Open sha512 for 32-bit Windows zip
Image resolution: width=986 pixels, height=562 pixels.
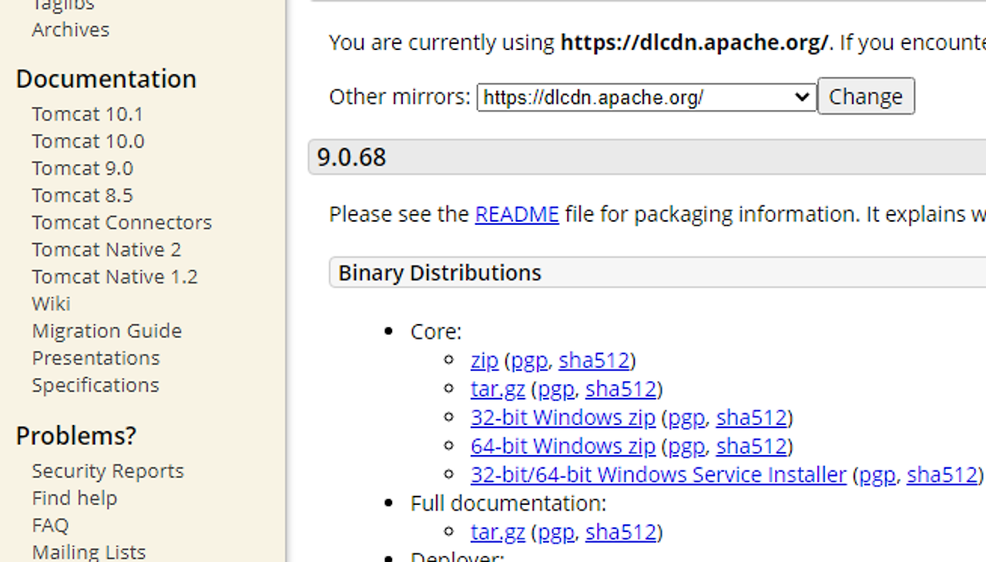point(752,417)
